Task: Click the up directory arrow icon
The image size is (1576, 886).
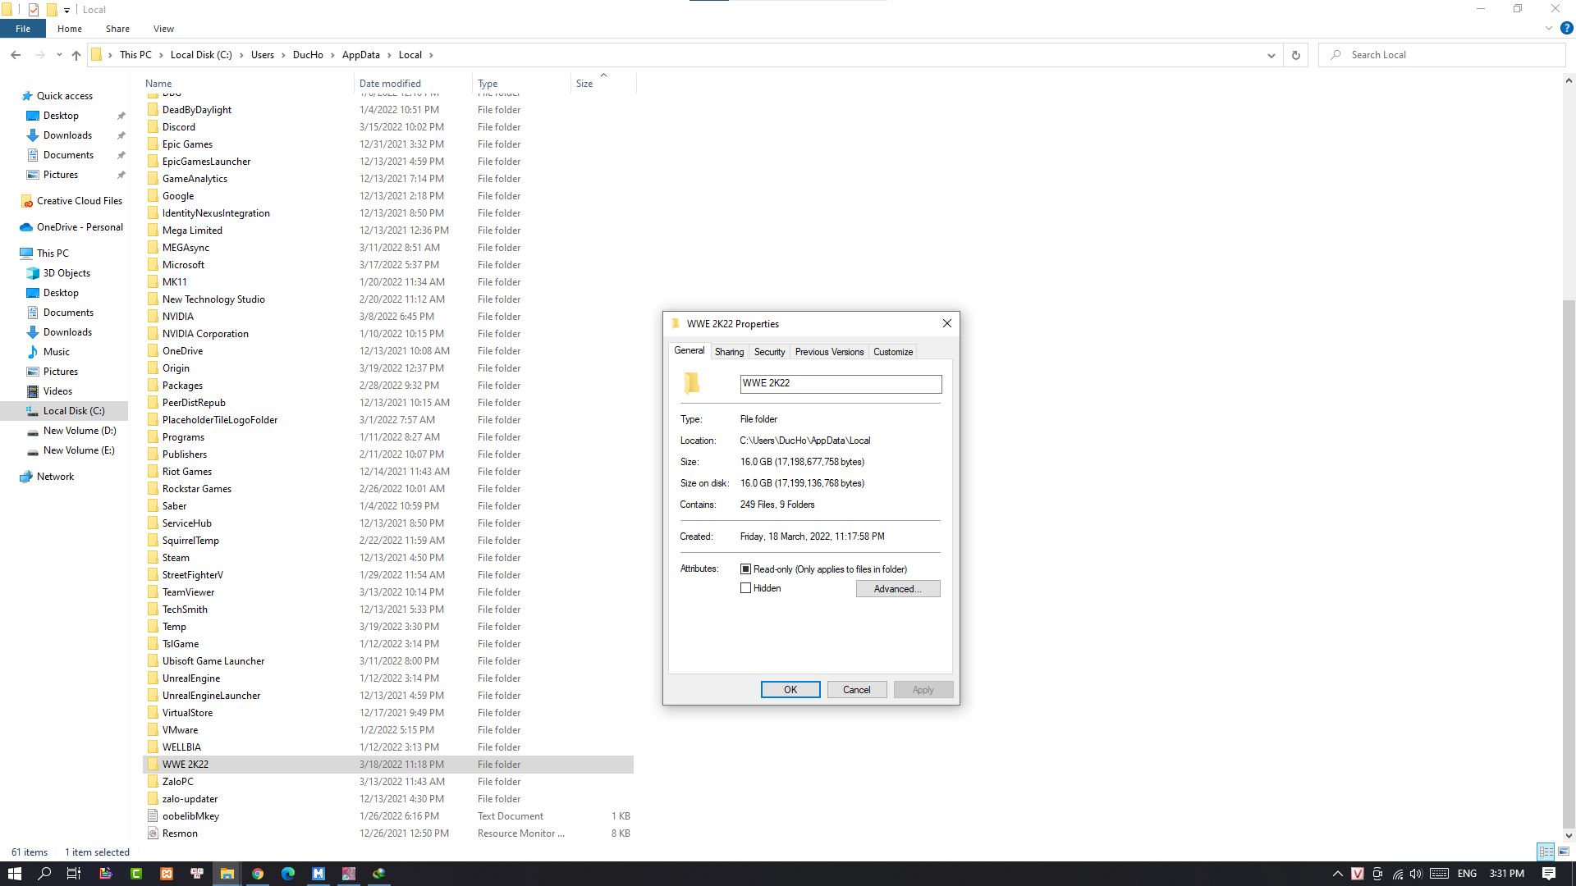Action: (76, 54)
